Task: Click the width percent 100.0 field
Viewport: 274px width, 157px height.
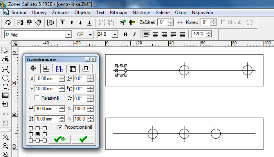Action: [x=80, y=109]
